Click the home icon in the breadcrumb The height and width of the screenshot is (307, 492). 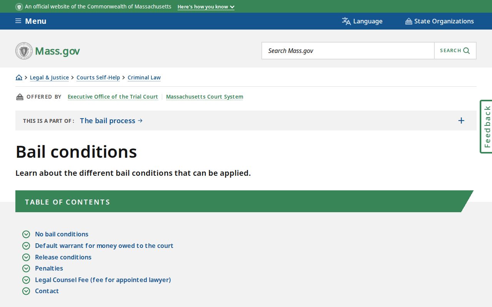point(19,78)
